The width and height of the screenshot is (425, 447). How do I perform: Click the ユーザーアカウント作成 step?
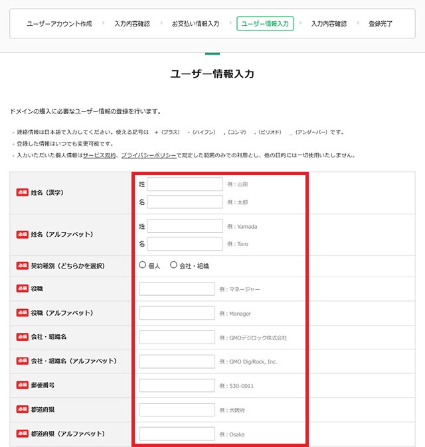point(59,24)
